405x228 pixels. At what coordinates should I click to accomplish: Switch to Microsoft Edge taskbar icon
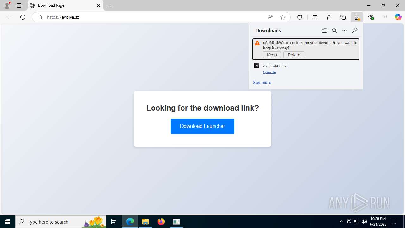[x=130, y=222]
